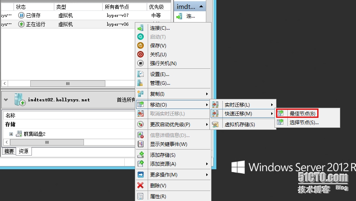The height and width of the screenshot is (201, 356).
Task: Click the paused saved-state icon for hyper-v07 row
Action: tap(21, 15)
